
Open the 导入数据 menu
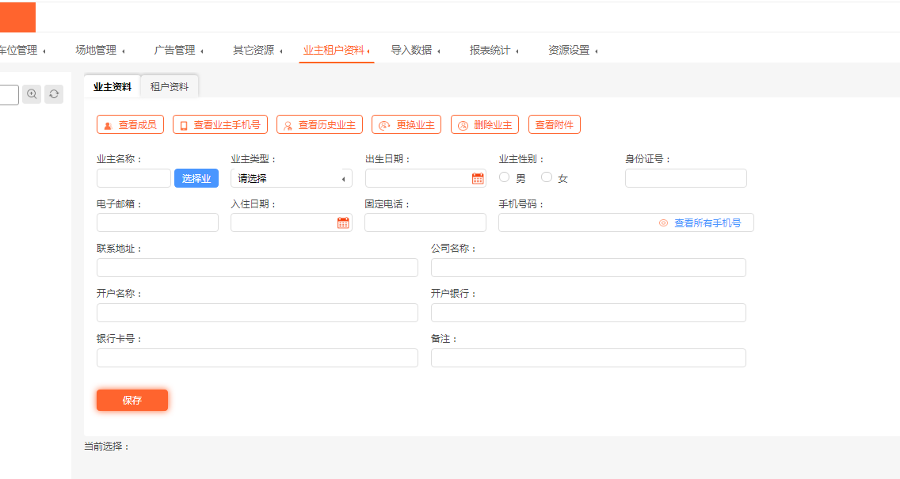click(x=415, y=51)
